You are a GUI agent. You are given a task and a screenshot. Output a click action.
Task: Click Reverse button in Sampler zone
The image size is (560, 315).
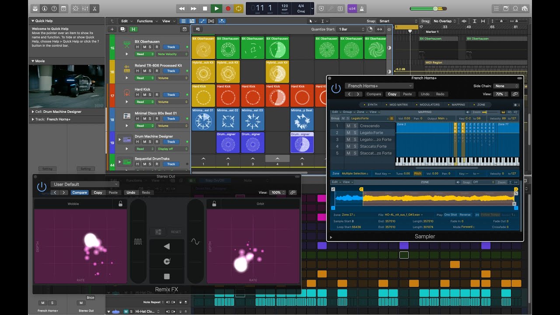click(465, 215)
